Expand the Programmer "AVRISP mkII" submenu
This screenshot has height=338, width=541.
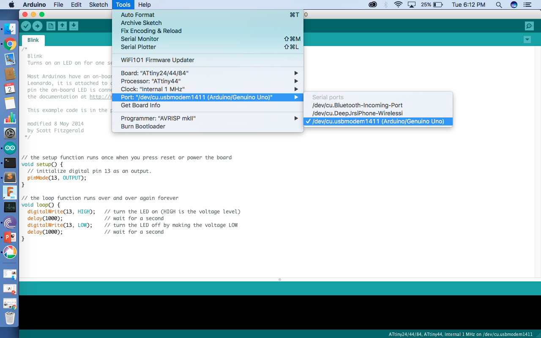pos(208,118)
